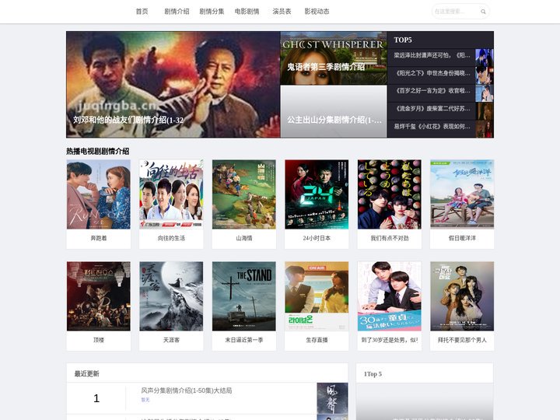This screenshot has height=420, width=560.
Task: Click the 天涯客 title text
Action: 171,340
